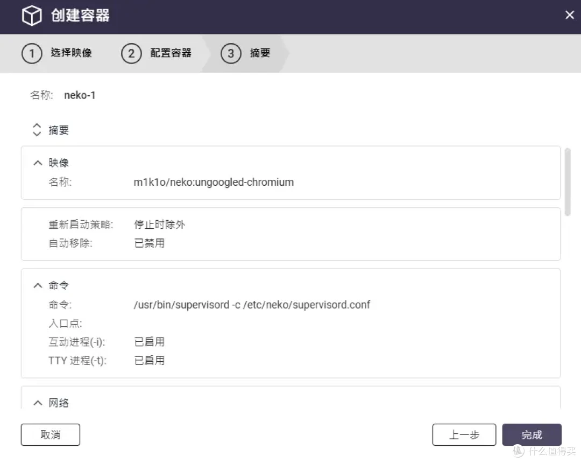Collapse the 命令 section
Image resolution: width=581 pixels, height=463 pixels.
tap(38, 285)
